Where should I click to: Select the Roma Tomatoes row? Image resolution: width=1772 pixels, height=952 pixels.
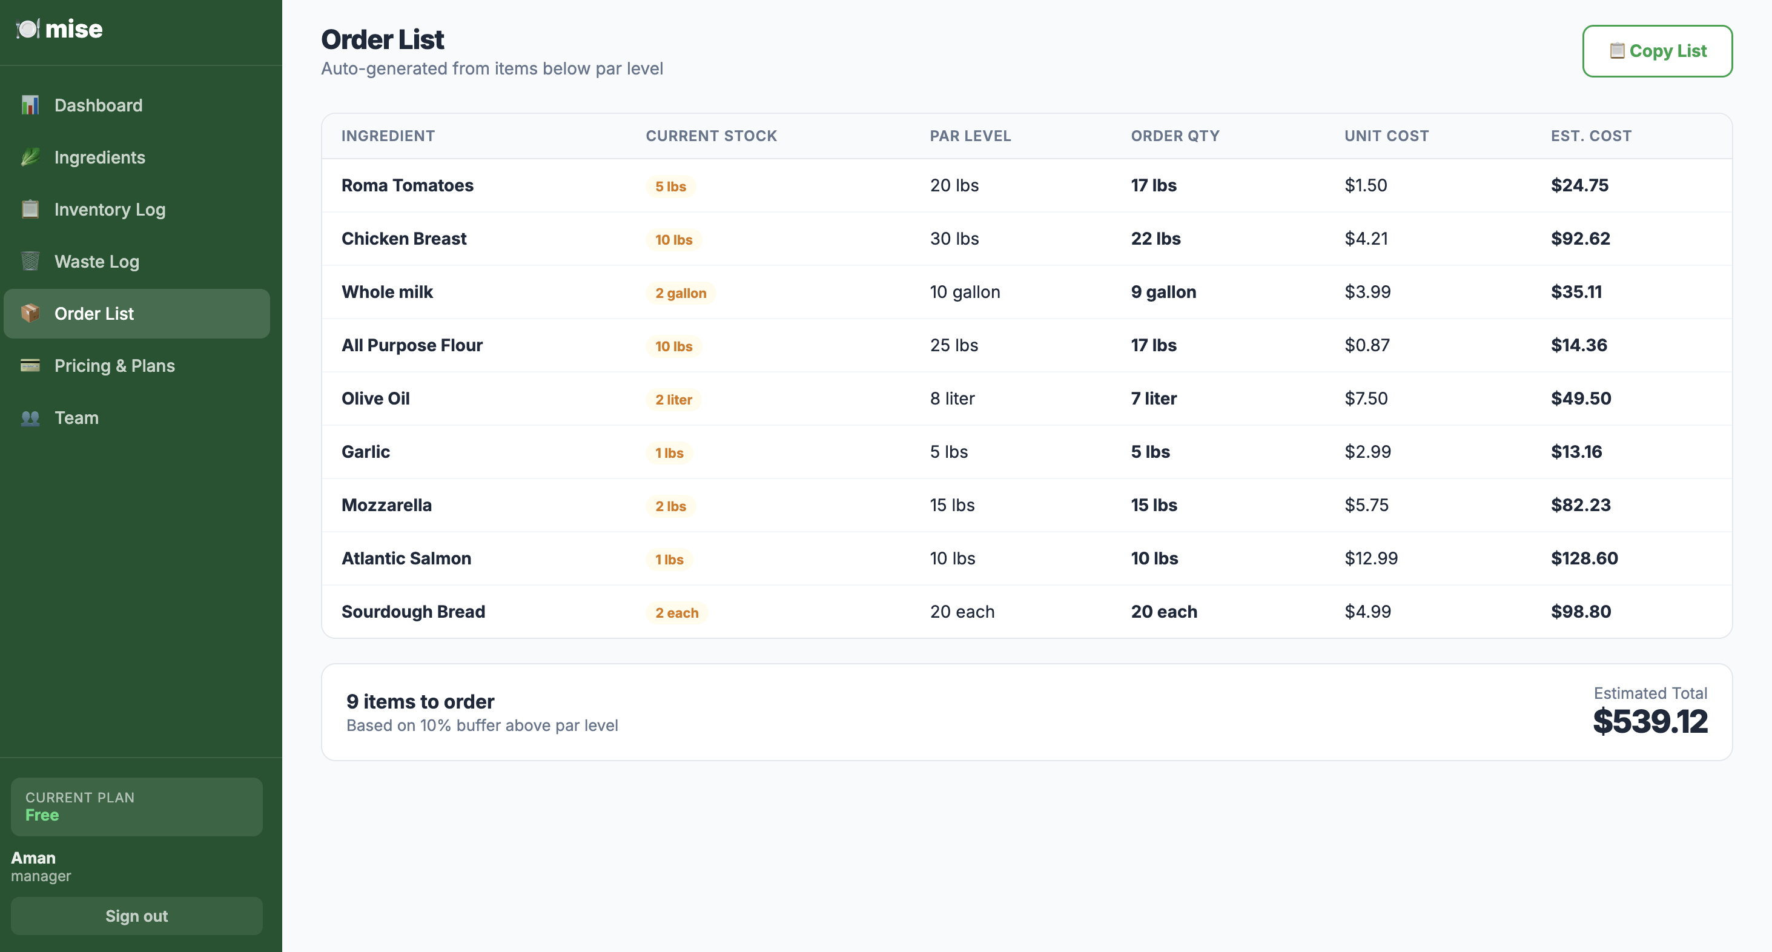pos(1027,186)
